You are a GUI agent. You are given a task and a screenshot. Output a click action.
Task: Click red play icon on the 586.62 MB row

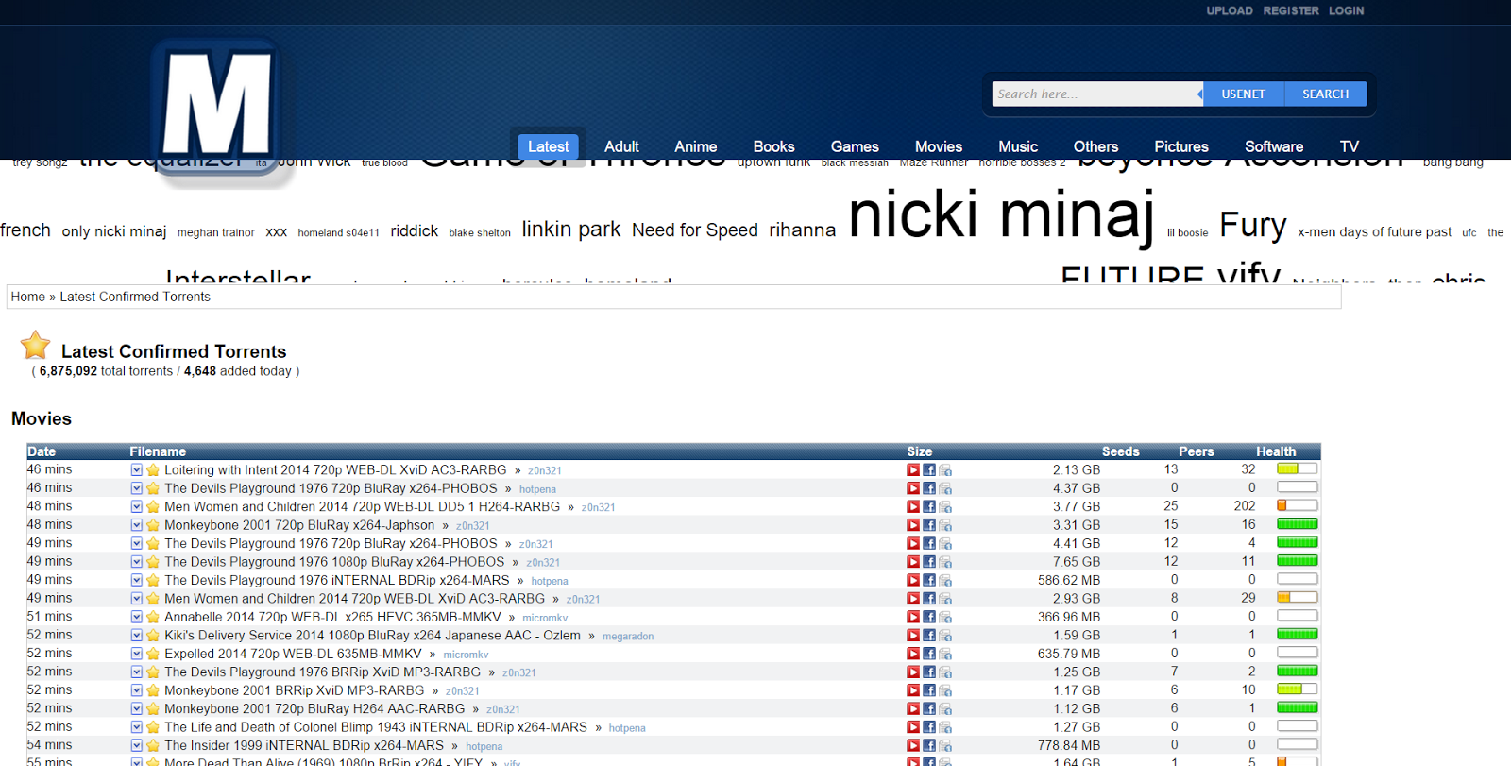click(x=913, y=580)
